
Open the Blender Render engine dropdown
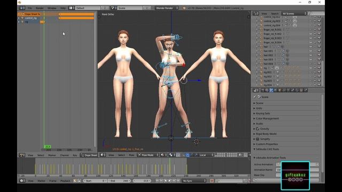[x=167, y=8]
